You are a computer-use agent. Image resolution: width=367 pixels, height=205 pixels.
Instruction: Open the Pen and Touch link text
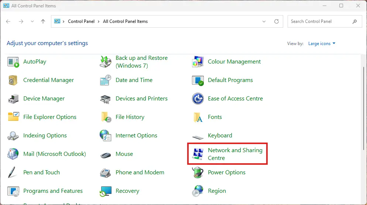pyautogui.click(x=41, y=172)
